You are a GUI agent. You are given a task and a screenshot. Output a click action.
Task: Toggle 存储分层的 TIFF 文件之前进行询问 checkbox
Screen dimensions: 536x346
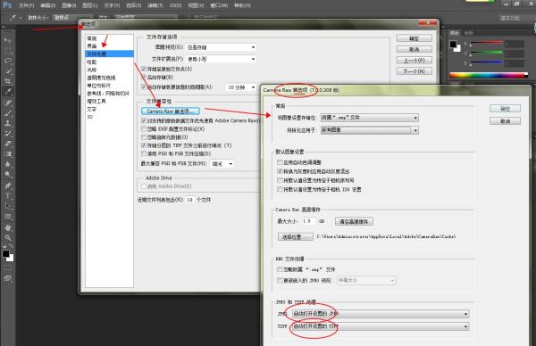pyautogui.click(x=144, y=145)
